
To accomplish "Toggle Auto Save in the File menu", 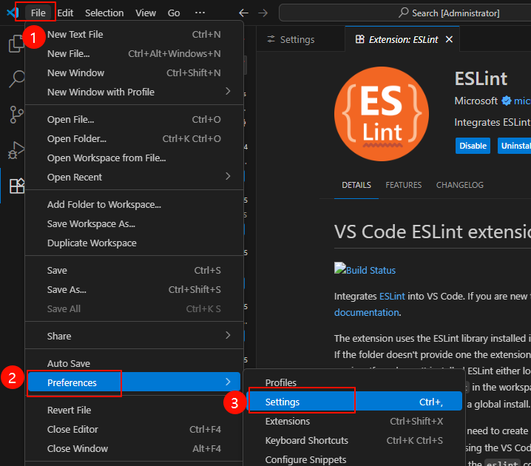I will coord(134,364).
